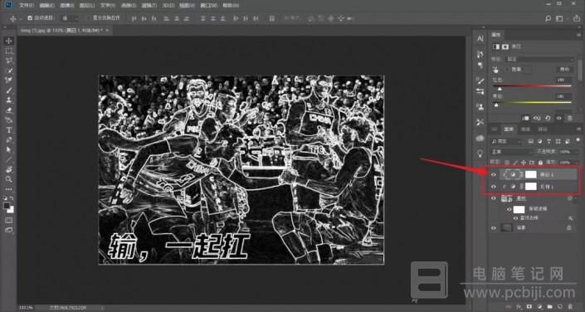Toggle 自动选择 auto-select checkbox
The width and height of the screenshot is (585, 312).
click(30, 18)
